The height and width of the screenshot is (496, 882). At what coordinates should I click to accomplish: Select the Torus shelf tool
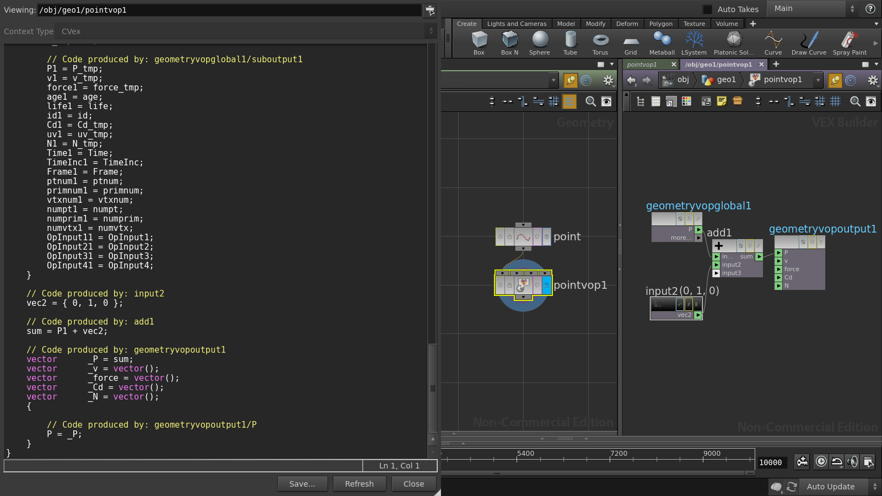[x=600, y=43]
